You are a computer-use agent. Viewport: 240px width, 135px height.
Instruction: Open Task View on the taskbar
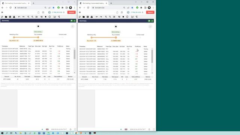point(11,133)
